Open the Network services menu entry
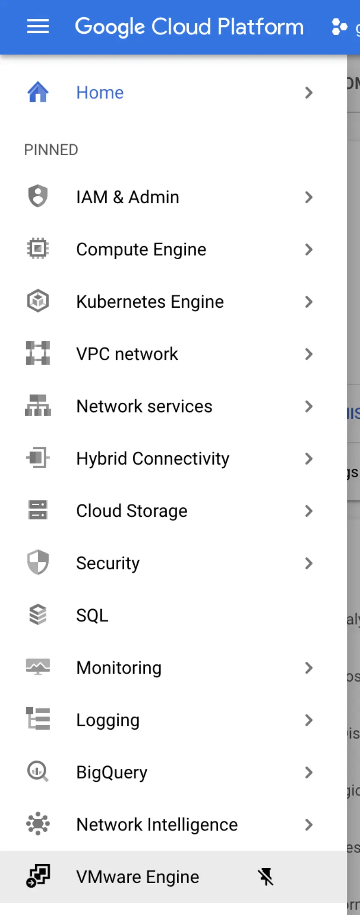 pos(144,406)
